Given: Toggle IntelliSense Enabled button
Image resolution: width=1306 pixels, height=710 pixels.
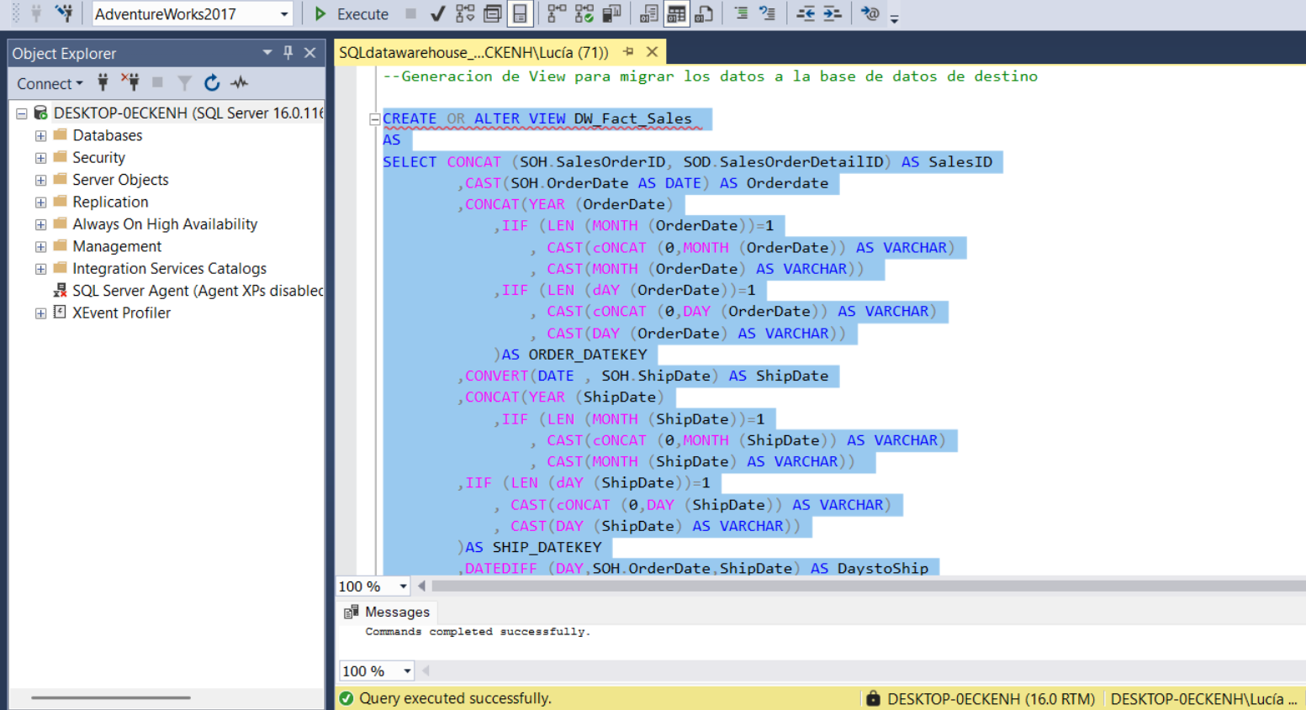Looking at the screenshot, I should [x=521, y=13].
